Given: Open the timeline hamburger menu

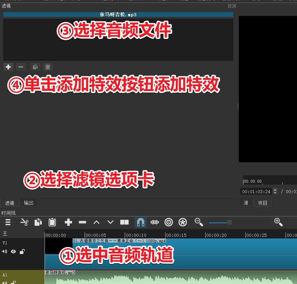Looking at the screenshot, I should click(8, 222).
